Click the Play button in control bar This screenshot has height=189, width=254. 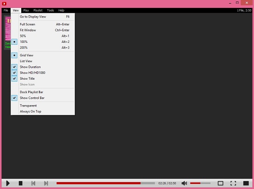(8, 183)
